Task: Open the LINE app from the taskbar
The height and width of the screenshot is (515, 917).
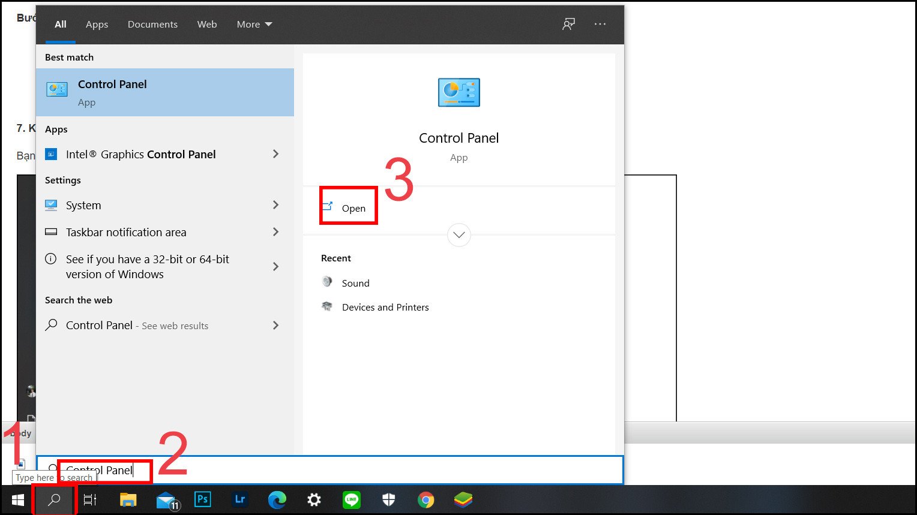Action: click(351, 499)
